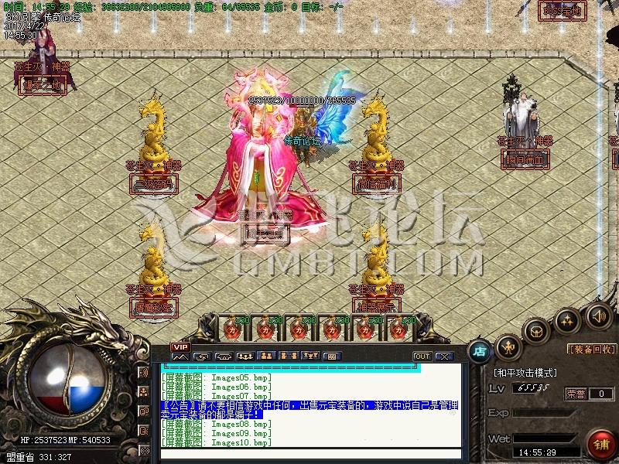Viewport: 619px width, 464px height.
Task: Toggle the first chat channel filter on left edge
Action: 144,373
